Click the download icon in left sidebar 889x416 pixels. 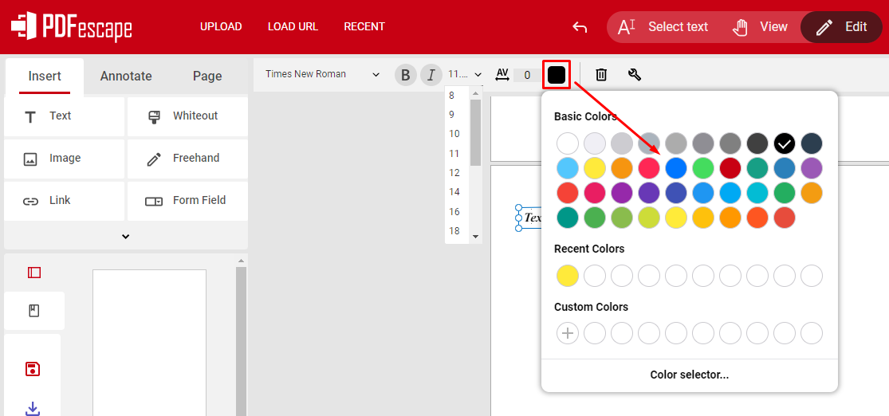(33, 408)
